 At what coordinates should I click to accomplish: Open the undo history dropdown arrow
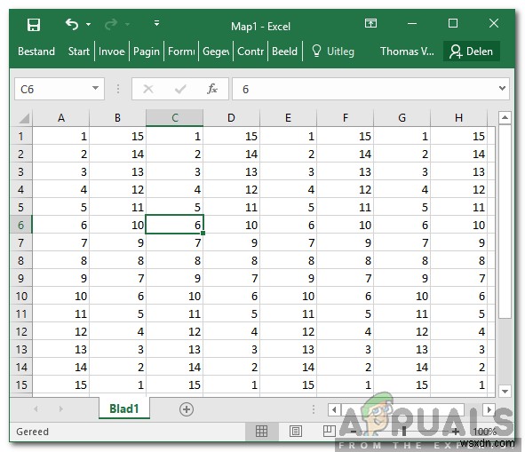(x=89, y=25)
